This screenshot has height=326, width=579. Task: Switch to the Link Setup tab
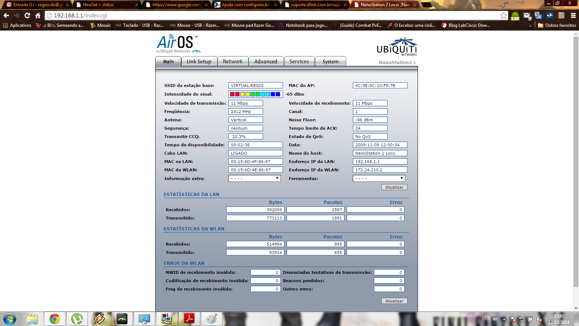coord(199,62)
